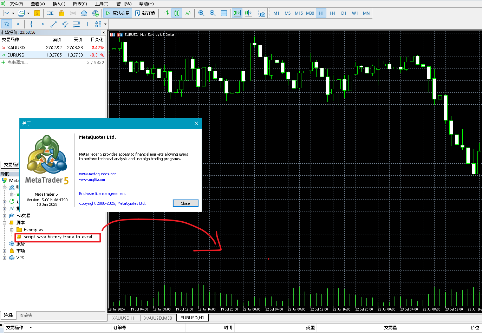
Task: Toggle chart shift from right edge
Action: tap(248, 13)
